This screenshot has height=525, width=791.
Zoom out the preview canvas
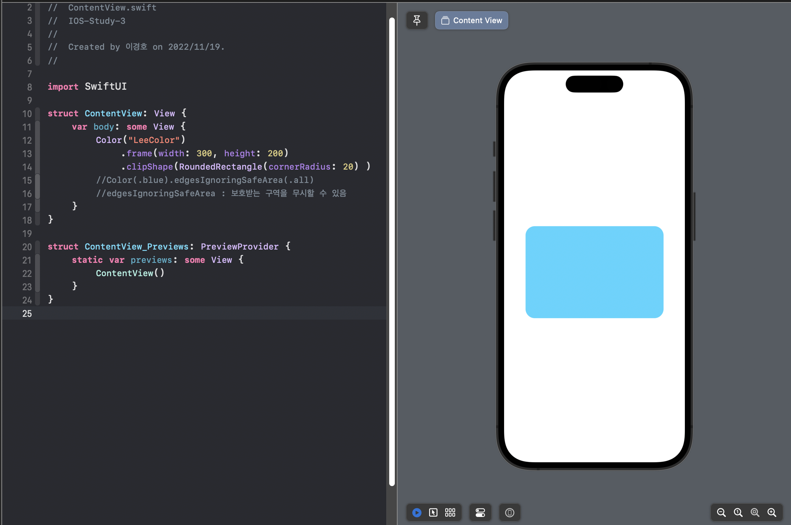[721, 513]
